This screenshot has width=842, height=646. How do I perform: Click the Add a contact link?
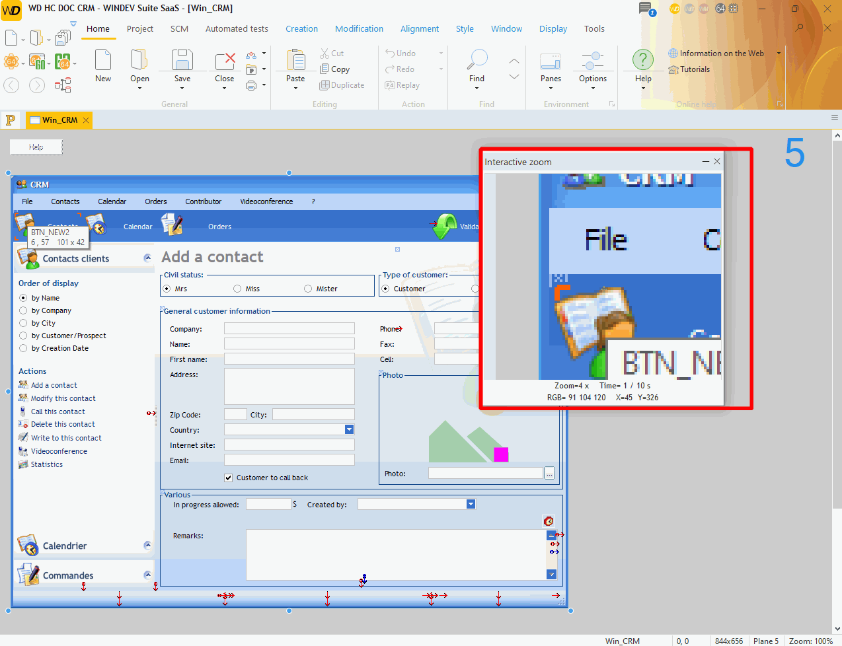[x=54, y=385]
